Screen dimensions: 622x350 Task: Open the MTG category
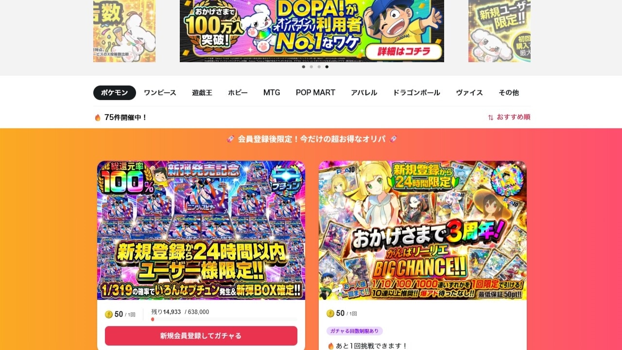272,92
